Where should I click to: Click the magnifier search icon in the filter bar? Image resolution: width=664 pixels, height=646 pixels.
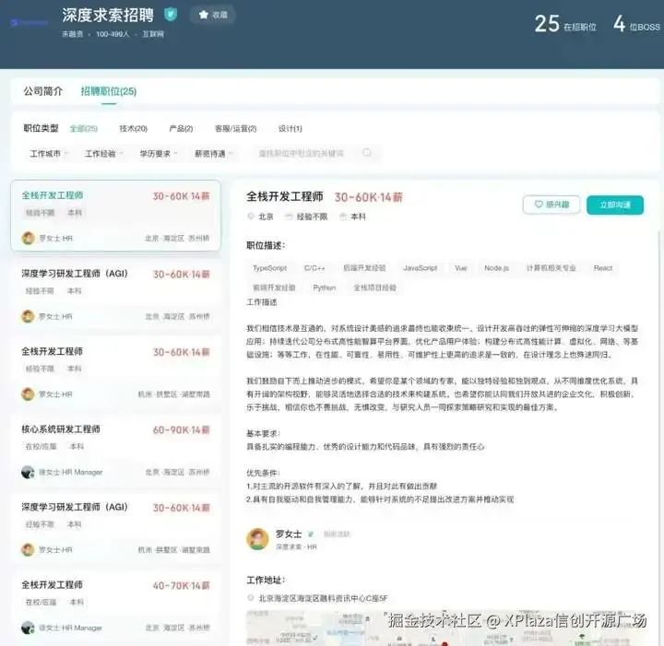point(367,153)
